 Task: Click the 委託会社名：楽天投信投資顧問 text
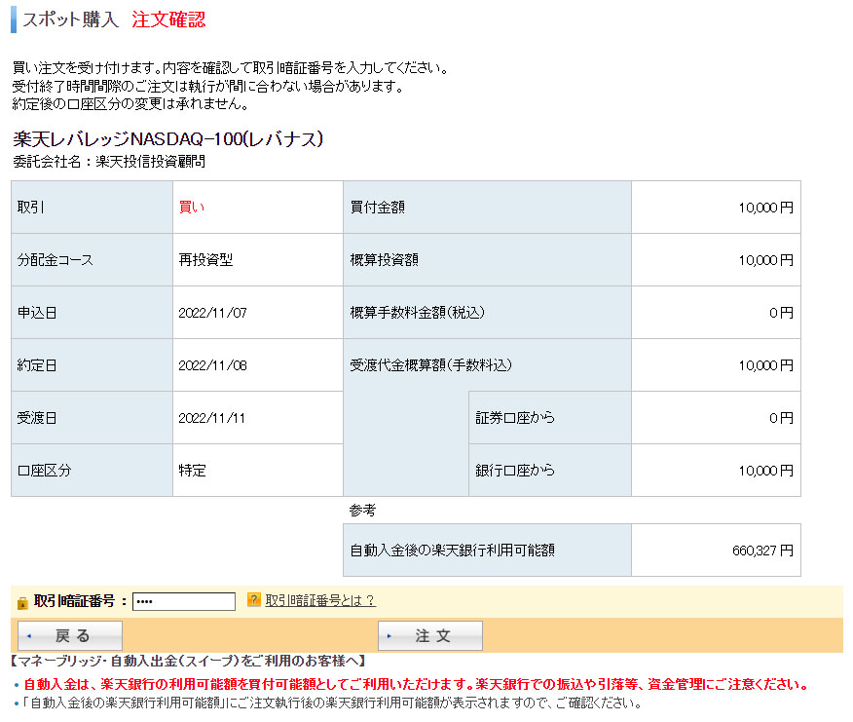109,162
